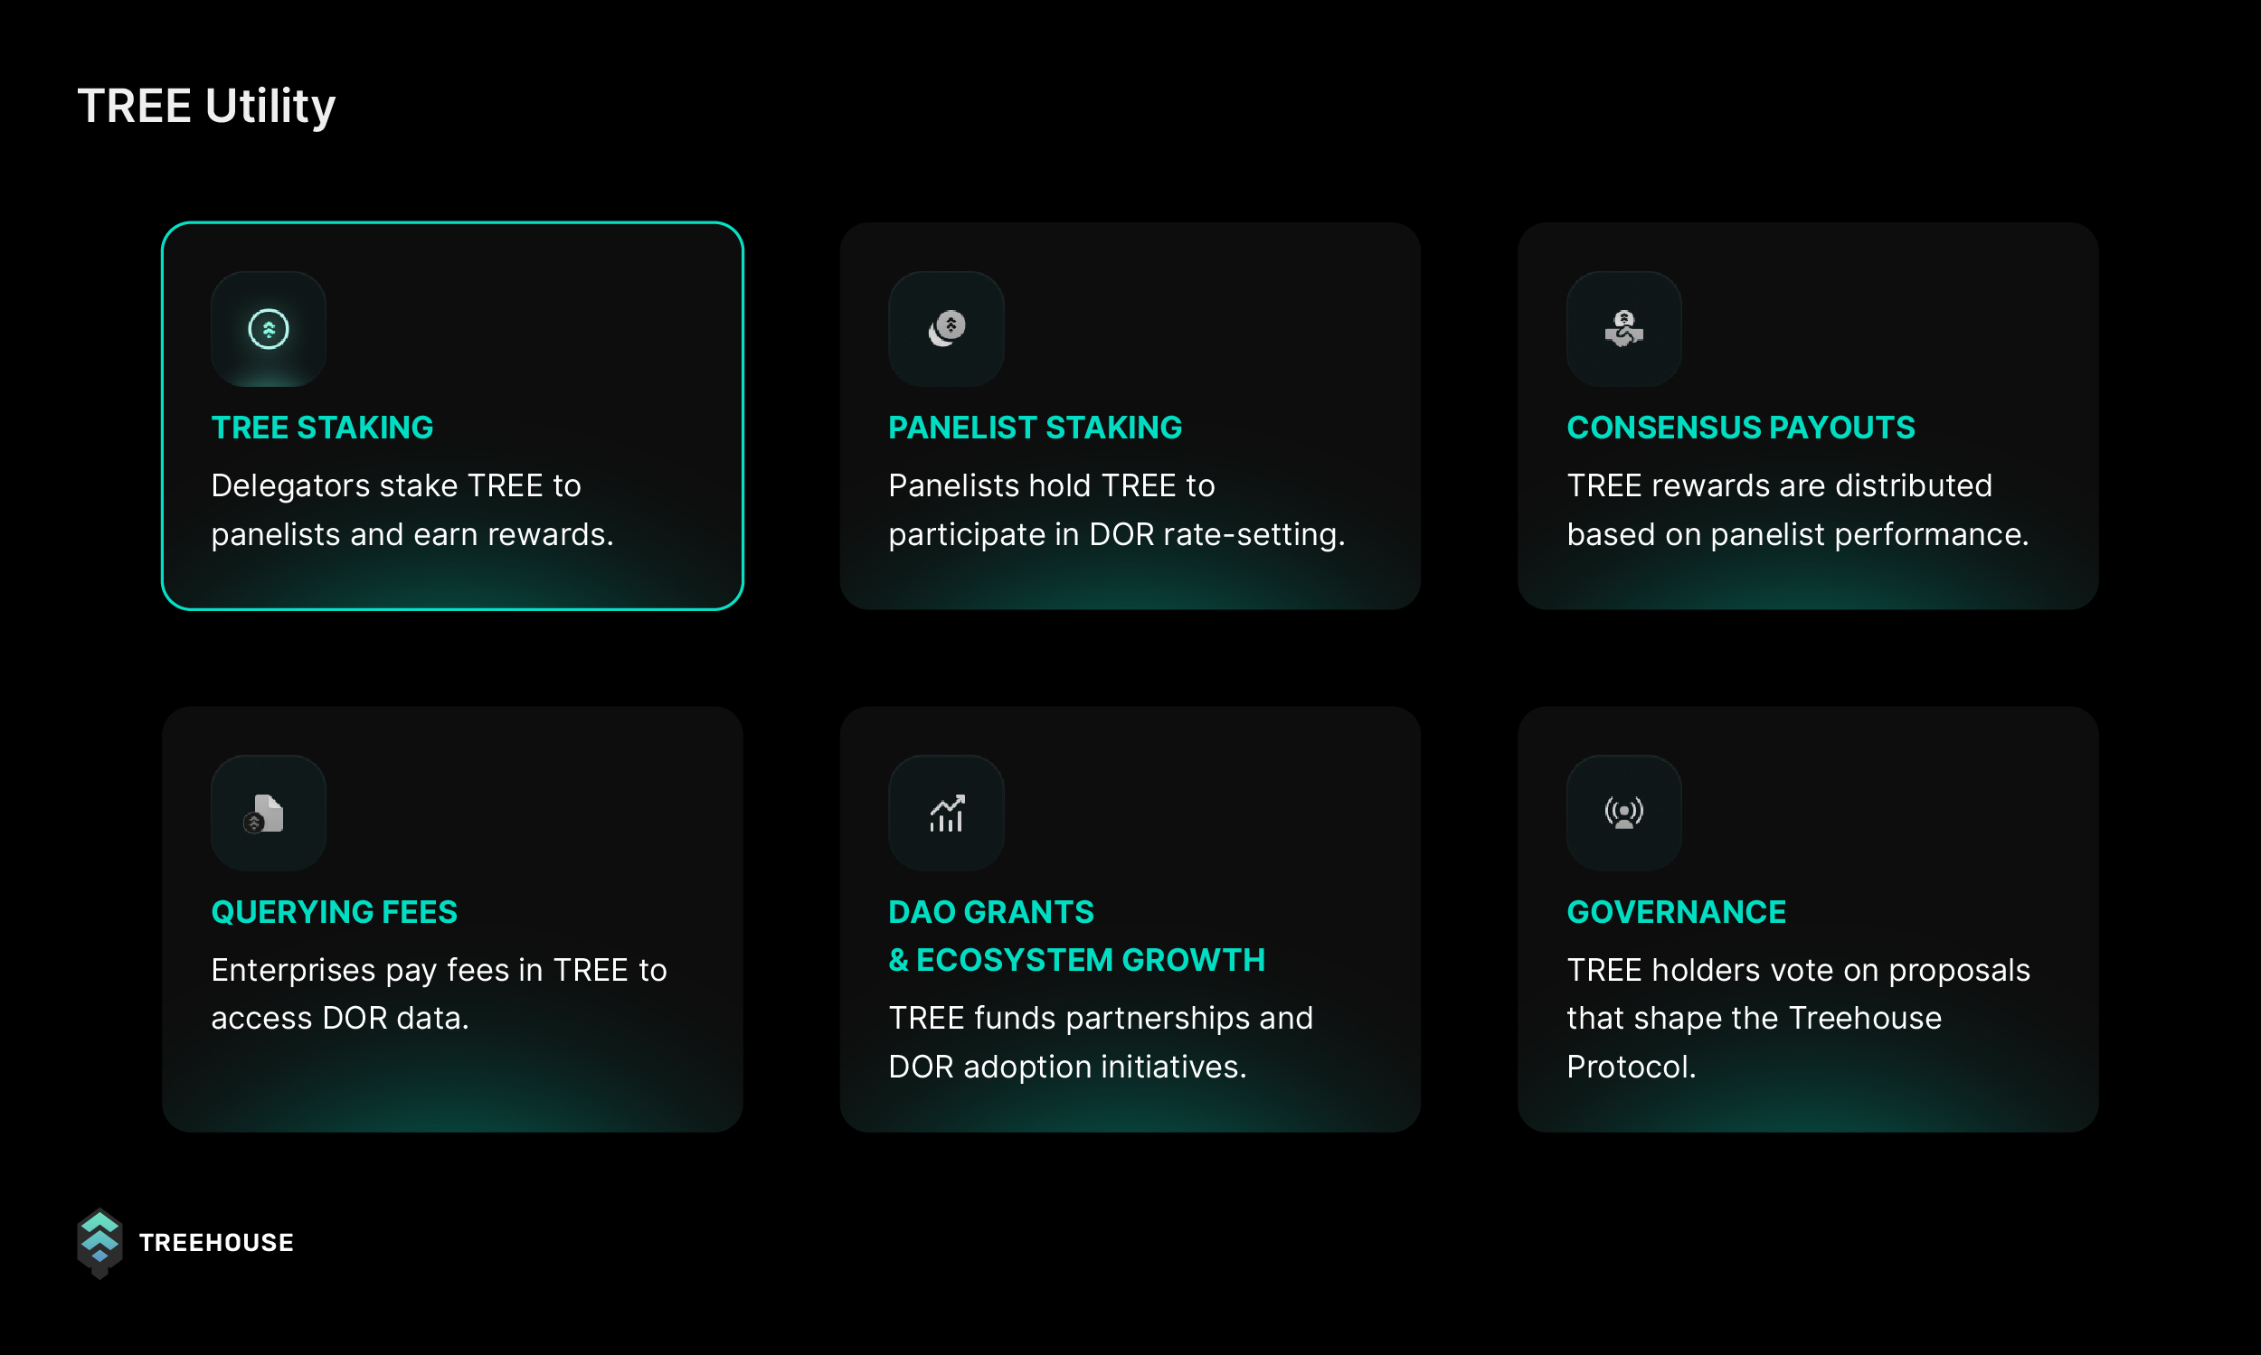Click the Treehouse logo icon
The width and height of the screenshot is (2261, 1355).
pyautogui.click(x=99, y=1242)
